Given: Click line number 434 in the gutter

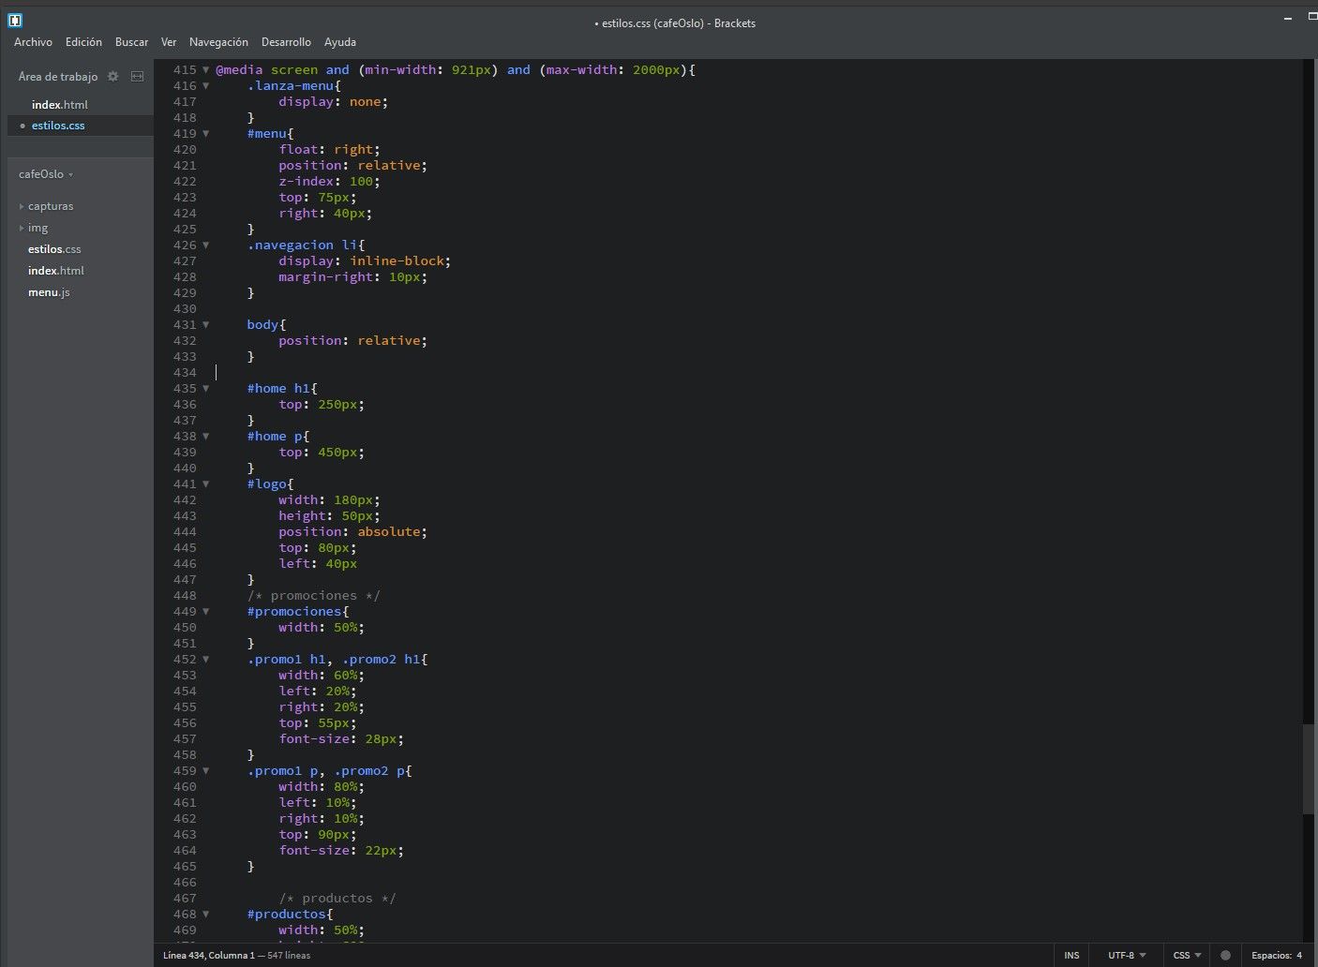Looking at the screenshot, I should pyautogui.click(x=185, y=372).
